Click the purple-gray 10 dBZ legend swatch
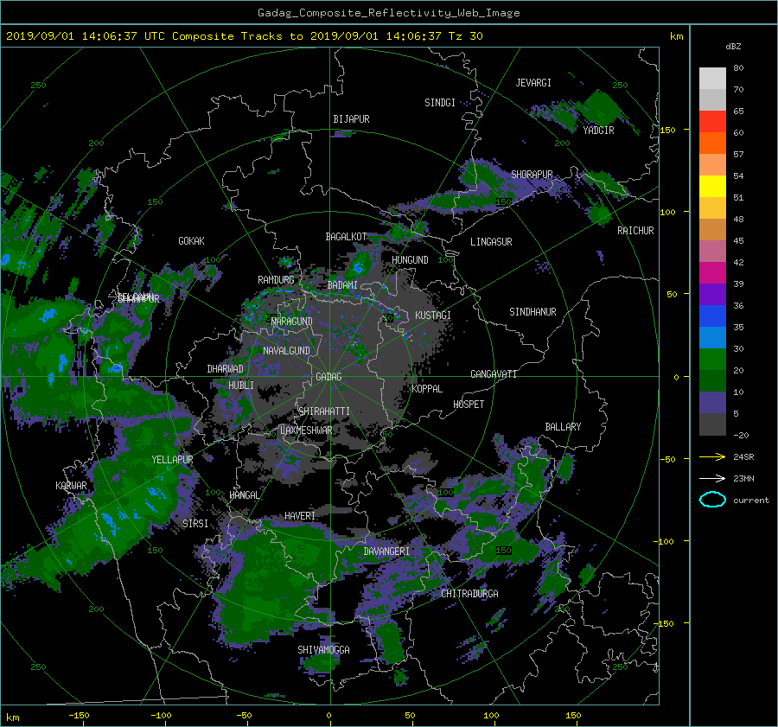 coord(712,403)
